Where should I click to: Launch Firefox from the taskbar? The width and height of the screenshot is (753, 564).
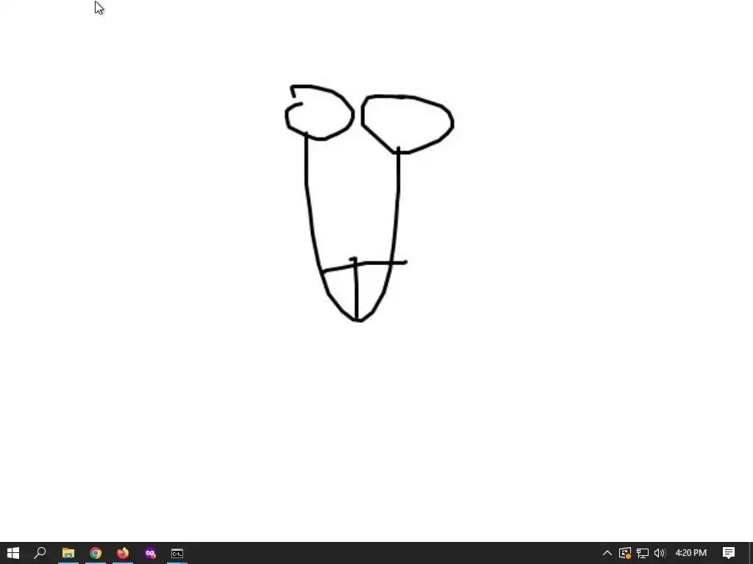pyautogui.click(x=123, y=553)
